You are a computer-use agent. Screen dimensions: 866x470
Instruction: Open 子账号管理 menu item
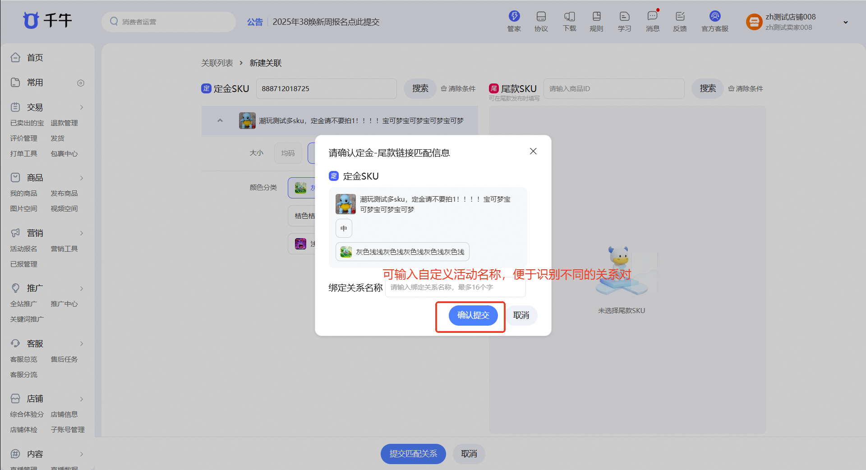click(68, 429)
